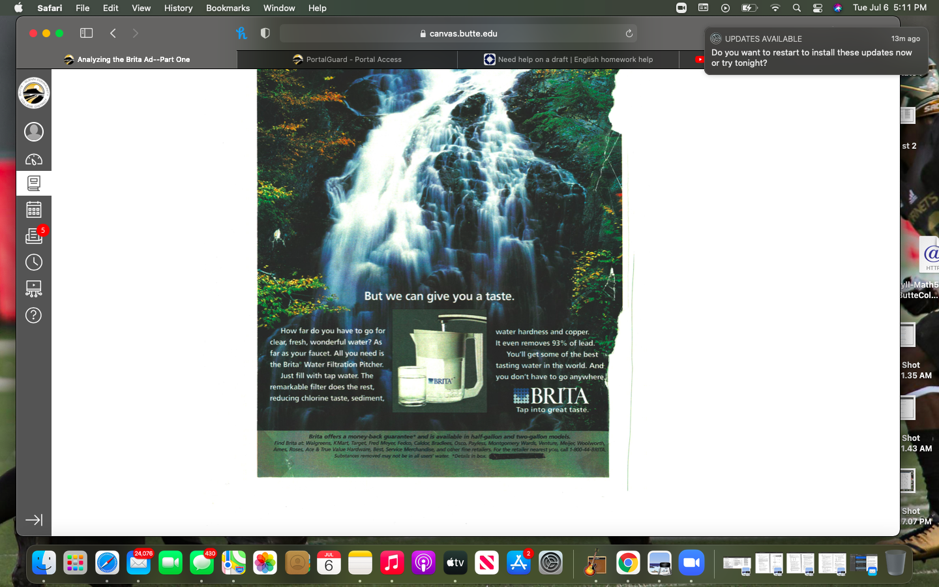Open Apple TV from the Dock
Viewport: 939px width, 587px height.
(x=455, y=562)
